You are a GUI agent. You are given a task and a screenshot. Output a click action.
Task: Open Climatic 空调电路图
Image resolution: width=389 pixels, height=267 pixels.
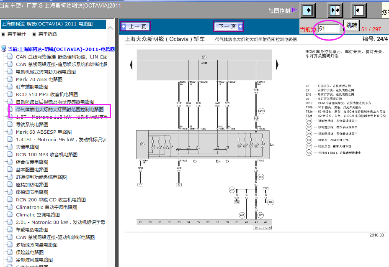click(38, 215)
